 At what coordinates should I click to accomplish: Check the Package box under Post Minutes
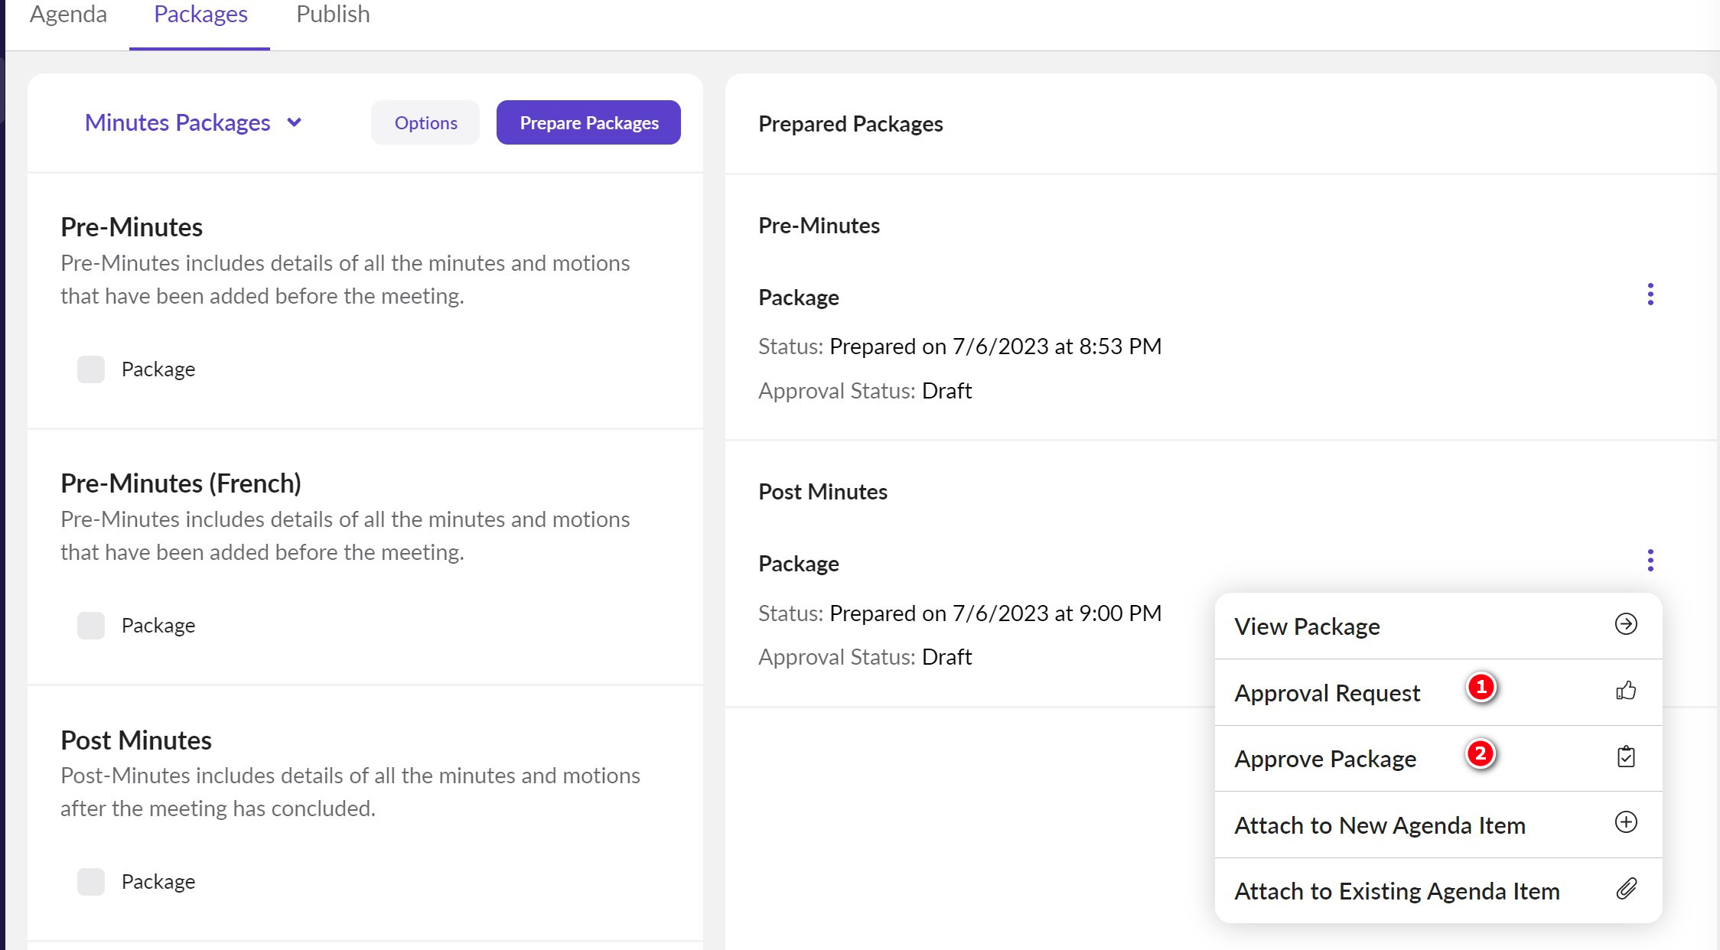click(x=91, y=882)
